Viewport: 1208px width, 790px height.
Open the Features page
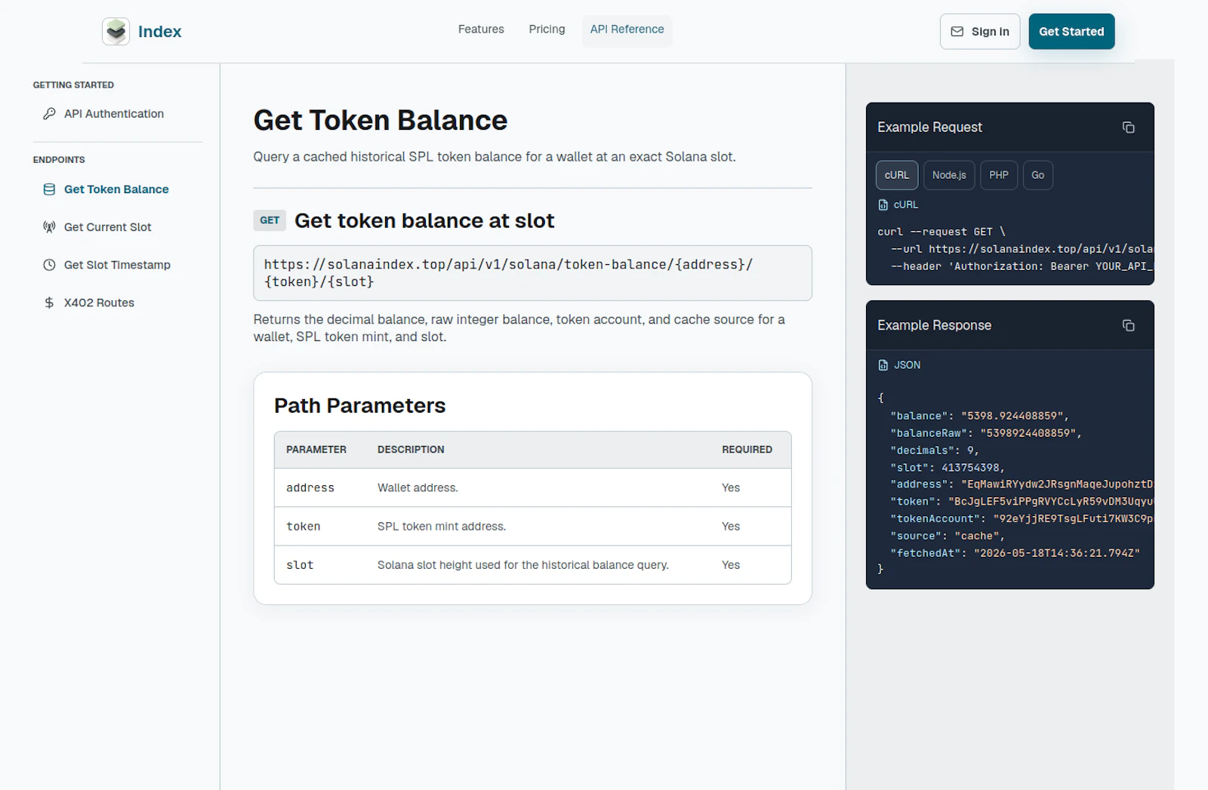(x=481, y=29)
